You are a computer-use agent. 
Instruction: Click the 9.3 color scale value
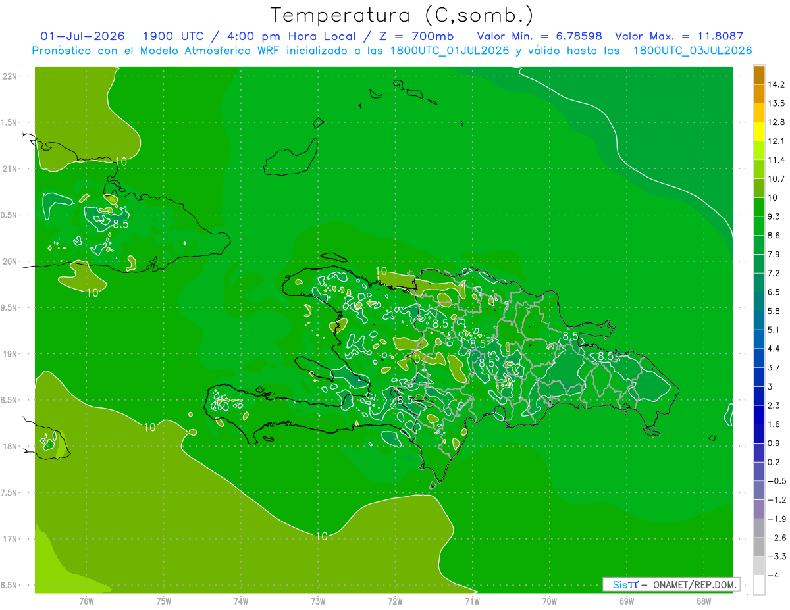774,216
